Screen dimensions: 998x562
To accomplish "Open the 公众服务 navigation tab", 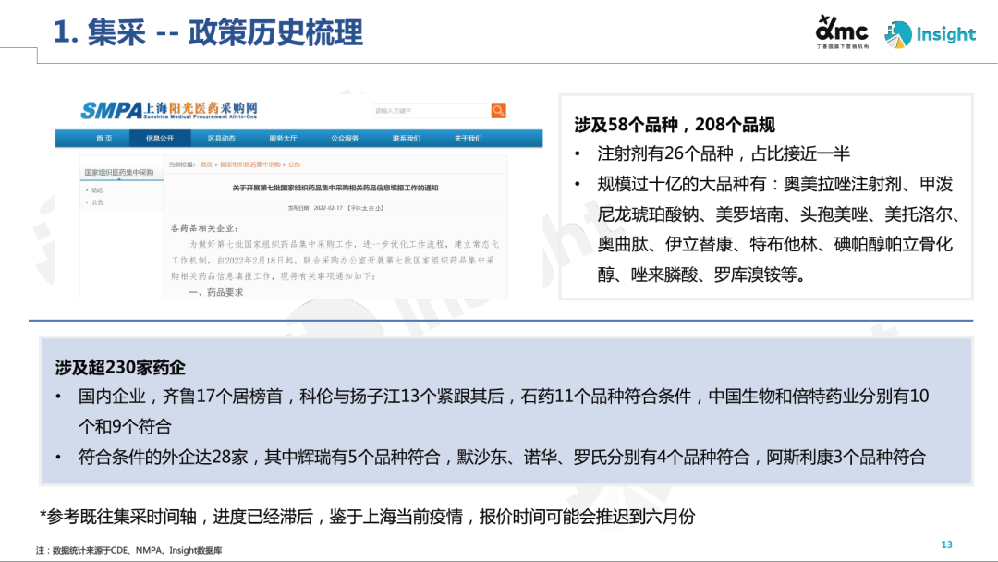I will tap(345, 138).
